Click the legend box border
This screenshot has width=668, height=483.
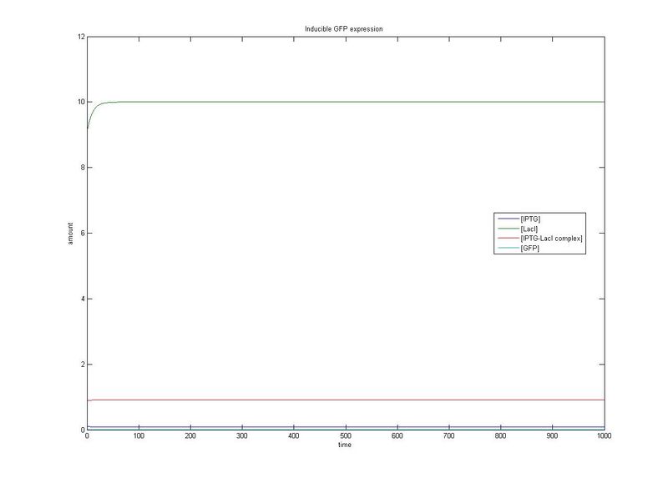coord(540,213)
